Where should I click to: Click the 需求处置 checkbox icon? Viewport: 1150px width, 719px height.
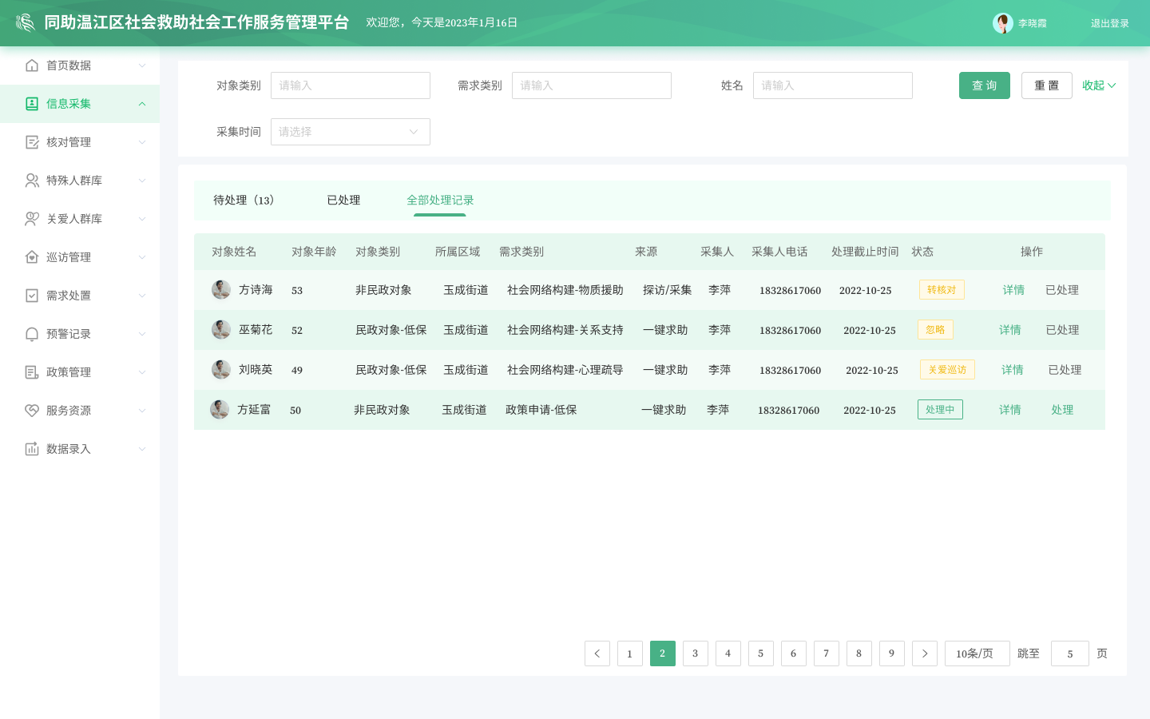(32, 296)
